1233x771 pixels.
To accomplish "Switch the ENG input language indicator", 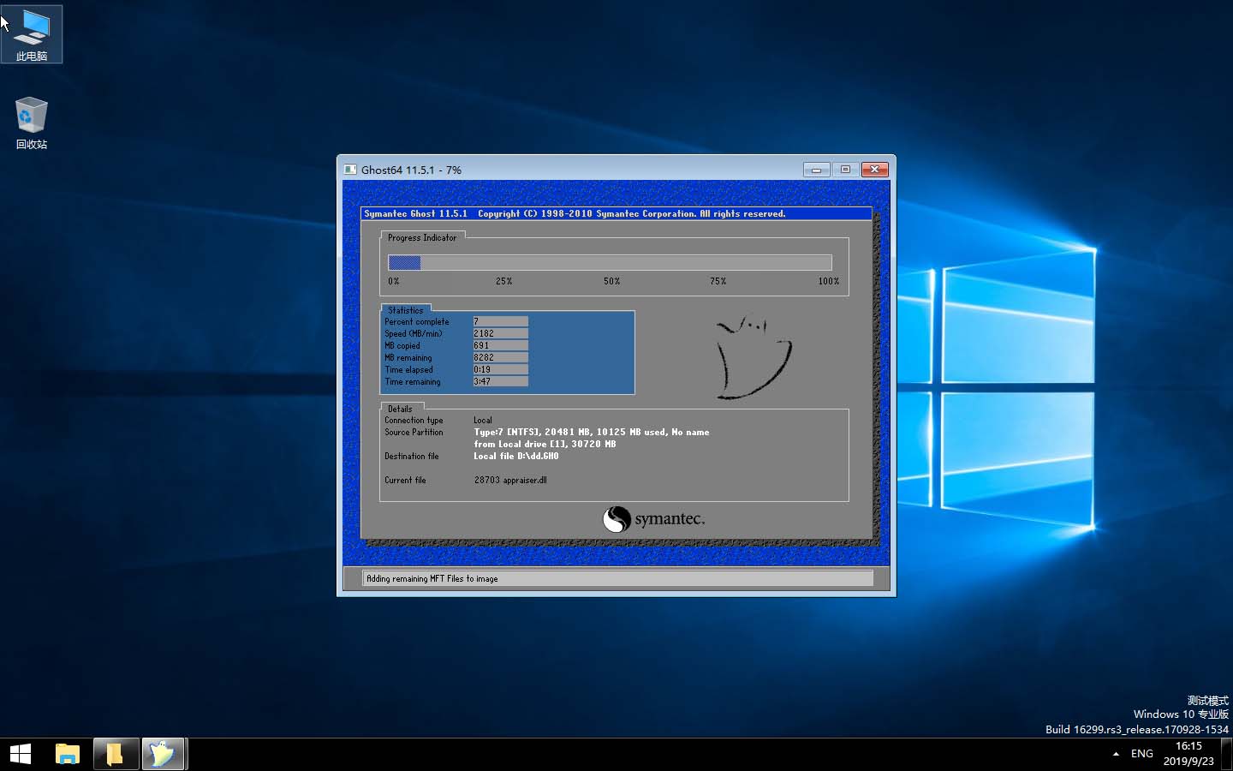I will 1142,754.
